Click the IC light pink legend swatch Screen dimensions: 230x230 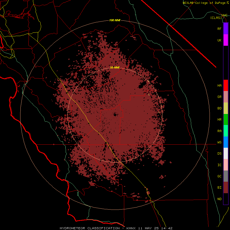226,165
